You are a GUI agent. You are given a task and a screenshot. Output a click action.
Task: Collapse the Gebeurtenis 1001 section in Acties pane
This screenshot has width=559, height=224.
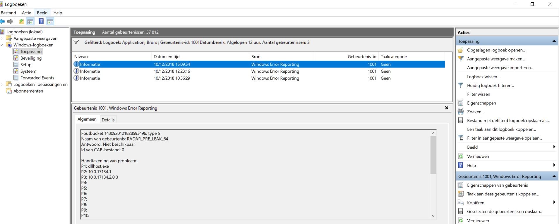click(554, 176)
